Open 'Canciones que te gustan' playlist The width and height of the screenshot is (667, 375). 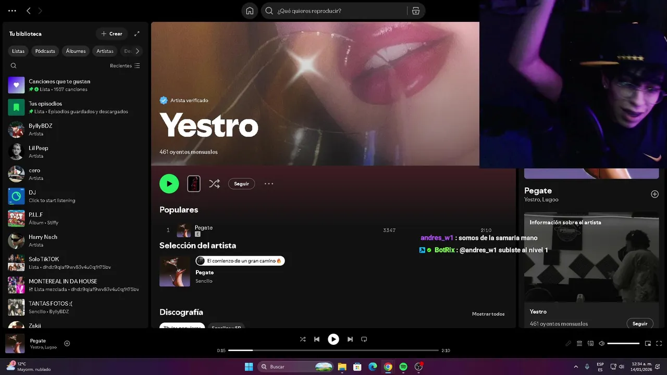(x=76, y=85)
